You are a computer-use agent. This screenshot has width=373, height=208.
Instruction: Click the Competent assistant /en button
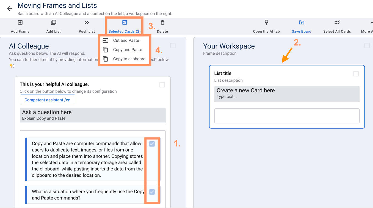47,100
